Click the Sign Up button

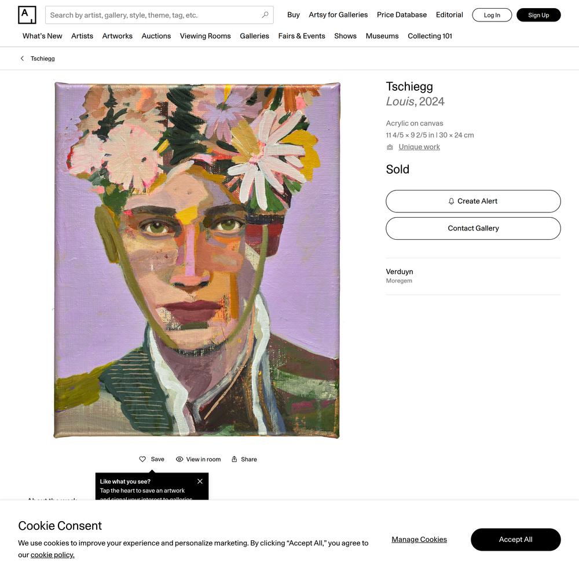pyautogui.click(x=538, y=15)
